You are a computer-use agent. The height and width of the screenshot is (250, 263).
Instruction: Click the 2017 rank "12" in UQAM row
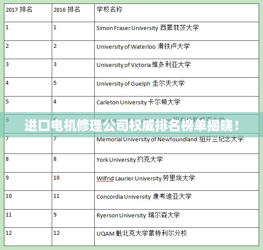pos(9,233)
